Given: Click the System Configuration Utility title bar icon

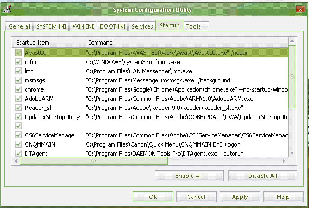Looking at the screenshot, I should point(7,10).
